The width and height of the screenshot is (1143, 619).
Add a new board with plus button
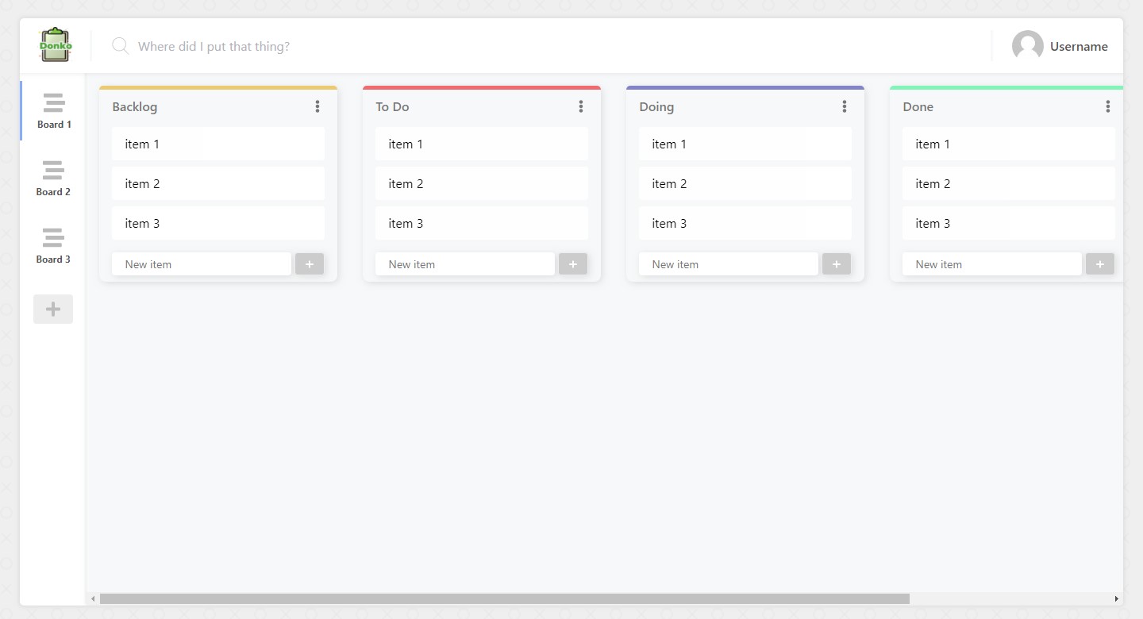(x=53, y=309)
